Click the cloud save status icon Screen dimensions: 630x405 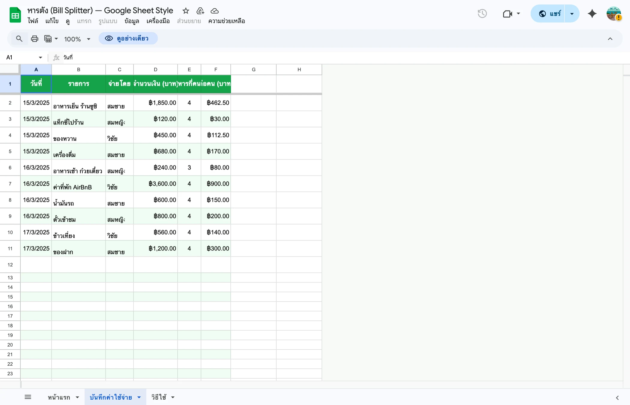[x=214, y=11]
